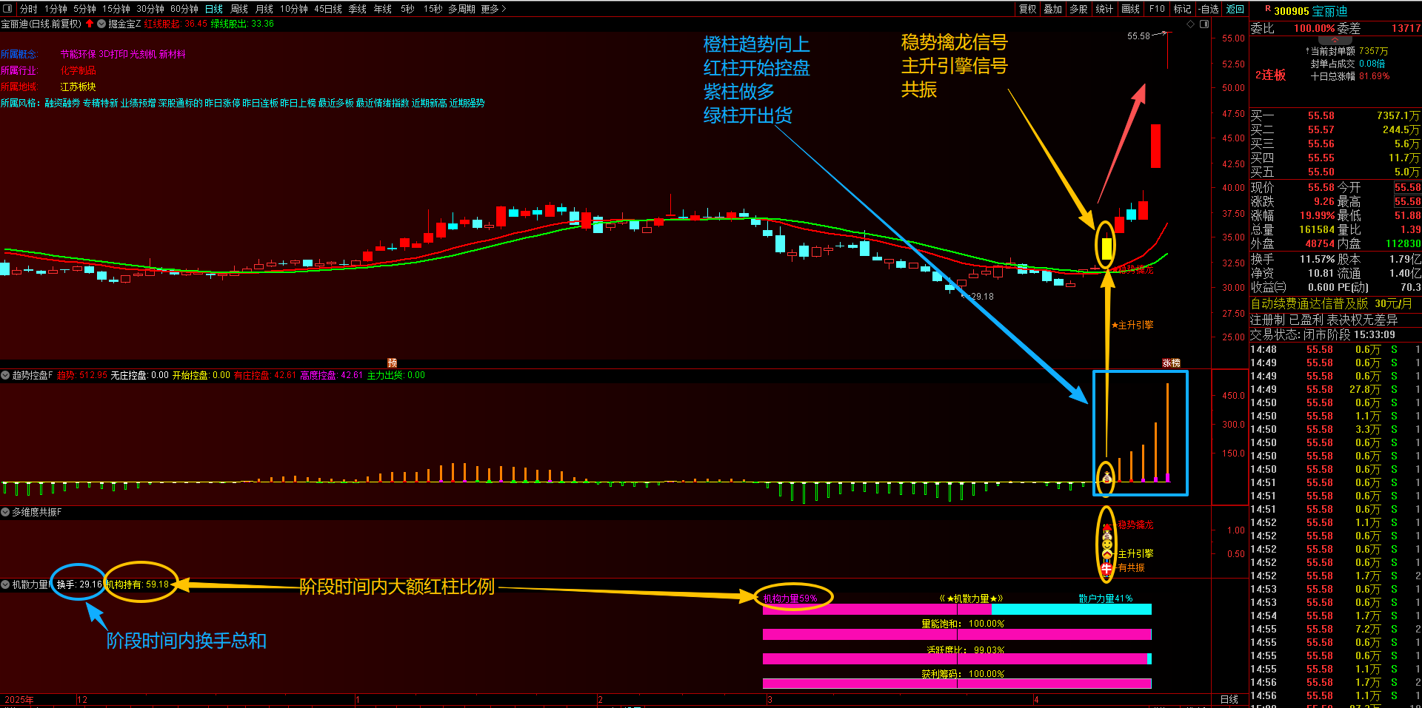This screenshot has width=1422, height=708.
Task: Click the 获利筹码 progress bar
Action: 957,684
